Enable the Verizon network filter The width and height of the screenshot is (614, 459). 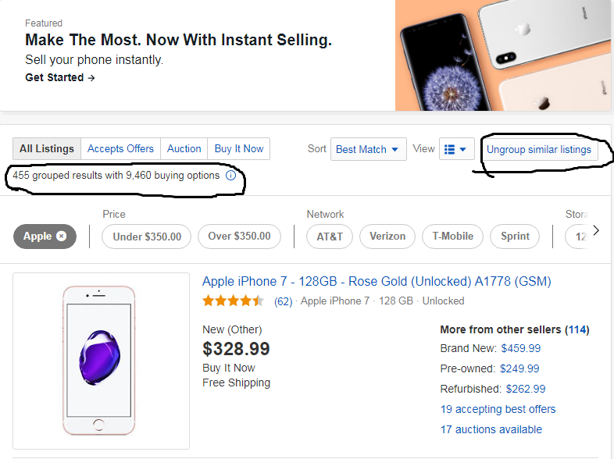coord(387,237)
